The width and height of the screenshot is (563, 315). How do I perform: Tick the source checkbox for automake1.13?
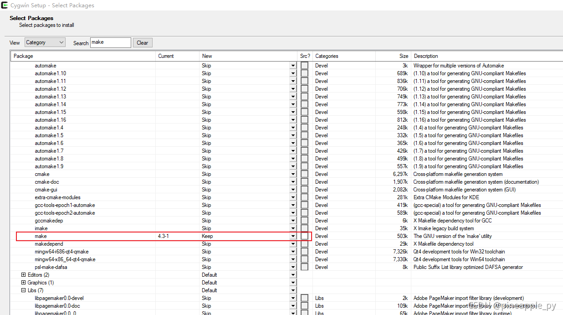pos(304,97)
